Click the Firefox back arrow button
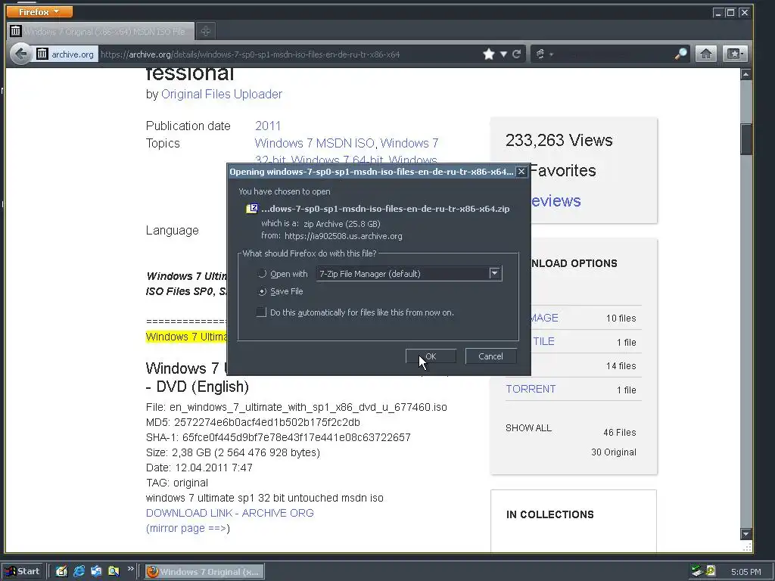 [20, 54]
